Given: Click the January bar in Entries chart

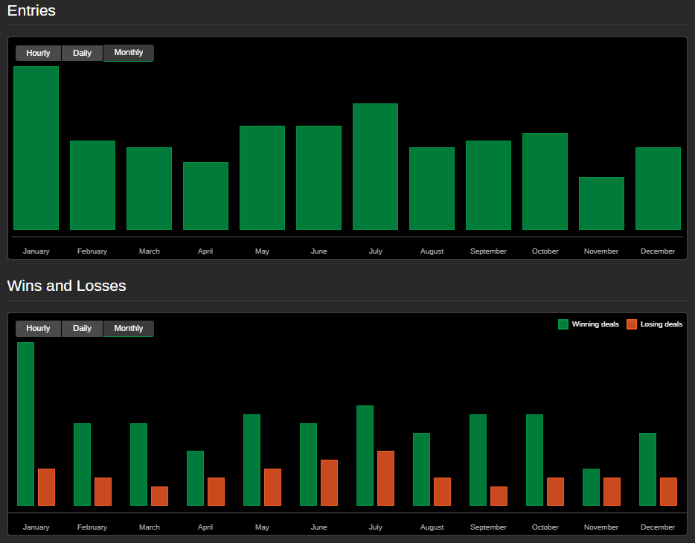Looking at the screenshot, I should (x=36, y=148).
